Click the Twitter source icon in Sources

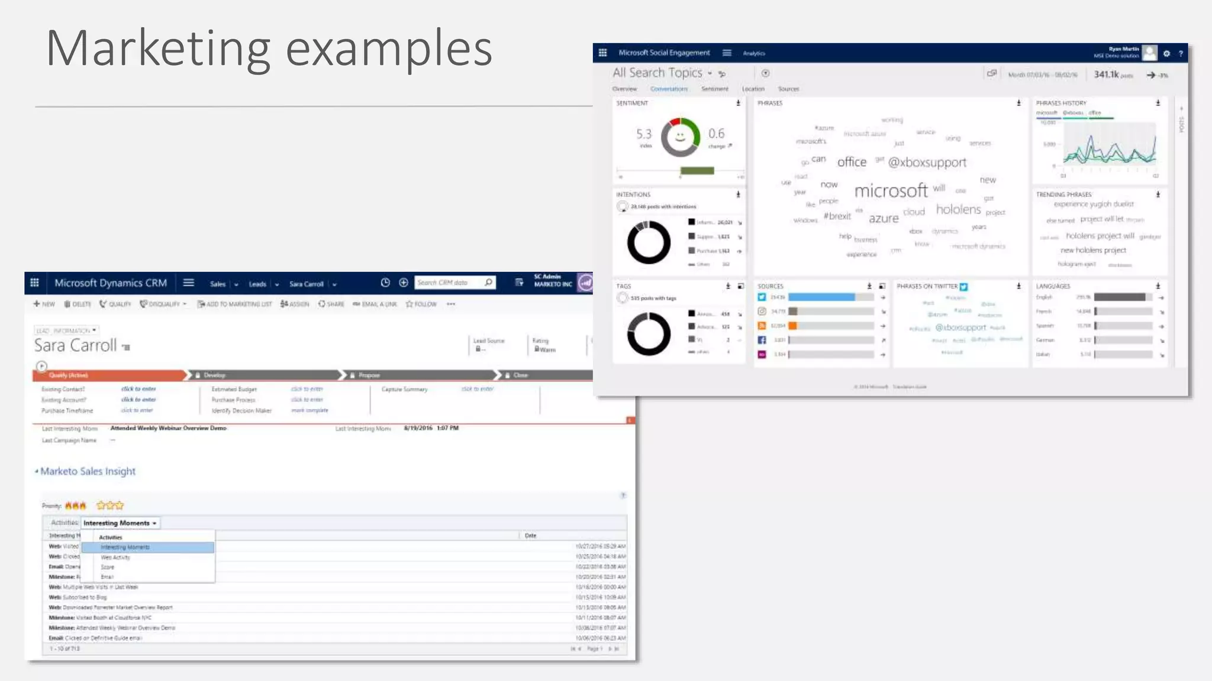click(x=762, y=297)
